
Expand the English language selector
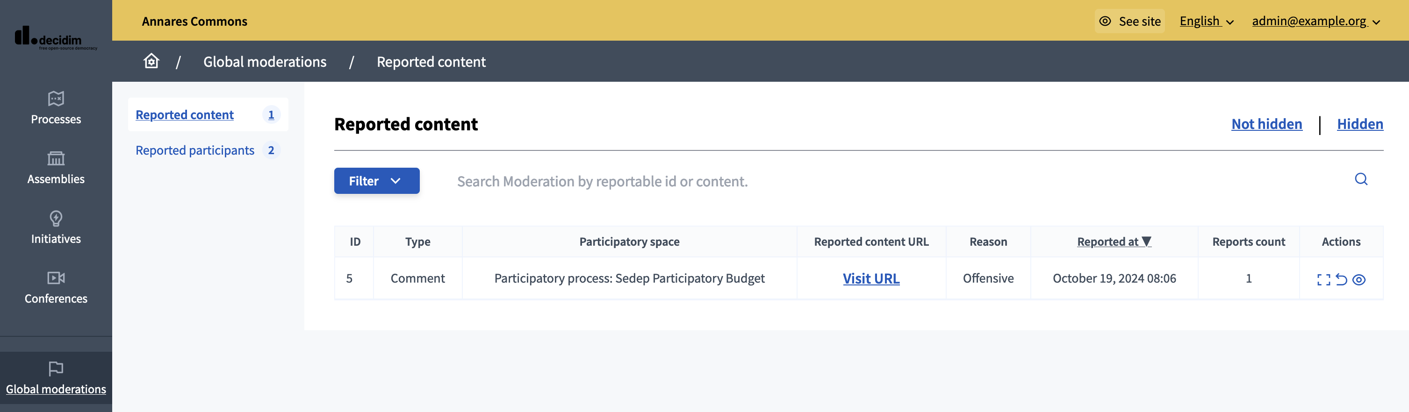click(x=1206, y=21)
